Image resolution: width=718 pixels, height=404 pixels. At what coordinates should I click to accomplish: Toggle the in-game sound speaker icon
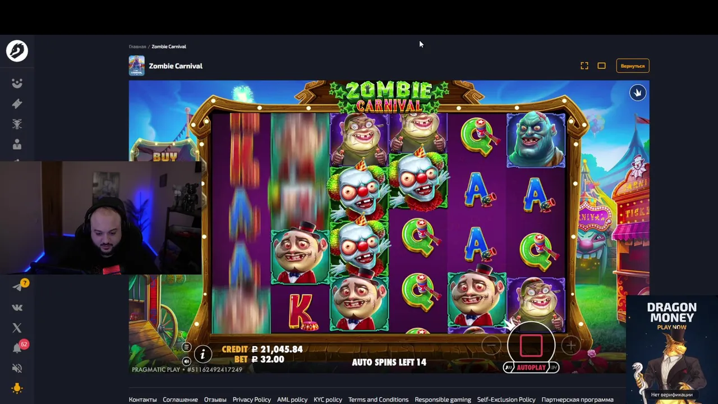click(x=186, y=361)
